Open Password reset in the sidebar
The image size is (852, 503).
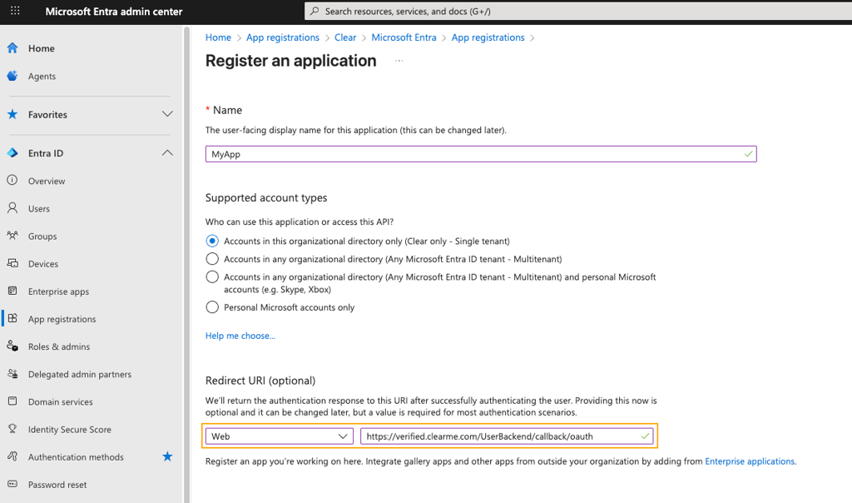[57, 485]
